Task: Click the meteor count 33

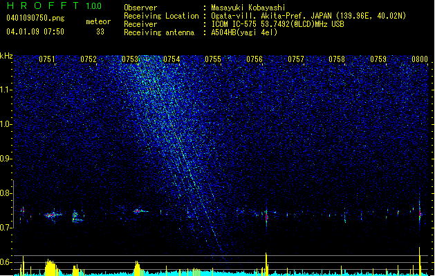Action: point(100,32)
